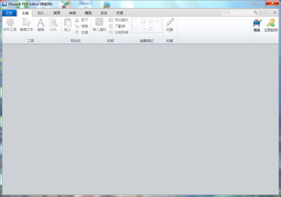The height and width of the screenshot is (197, 281).
Task: Switch to the 轉換 tab
Action: 88,13
